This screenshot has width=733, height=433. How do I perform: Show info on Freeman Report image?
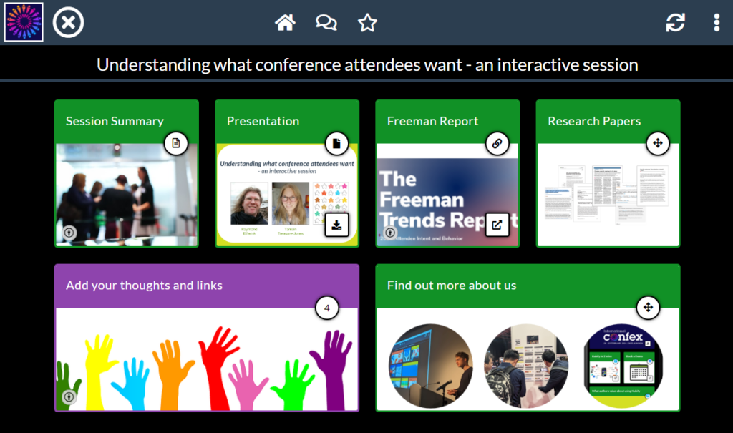tap(390, 233)
